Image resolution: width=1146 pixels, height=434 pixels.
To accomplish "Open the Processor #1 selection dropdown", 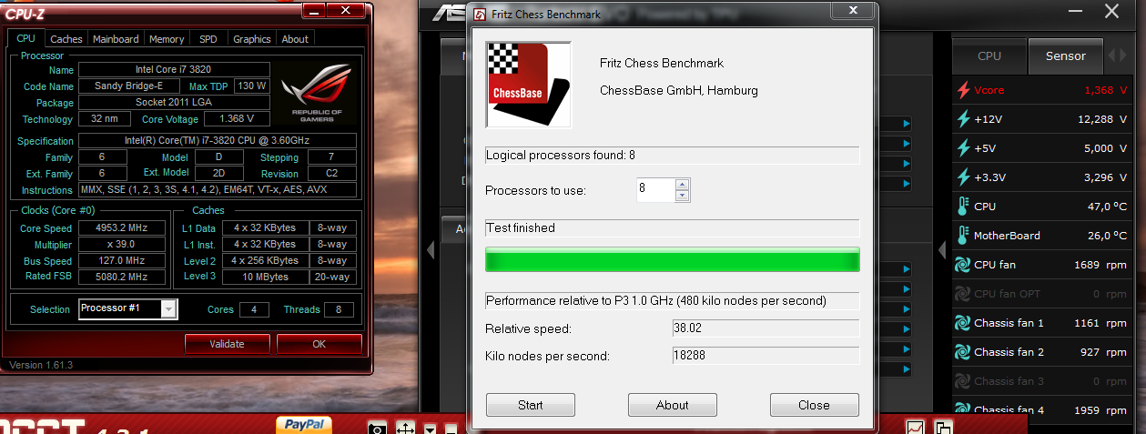I will [x=168, y=309].
